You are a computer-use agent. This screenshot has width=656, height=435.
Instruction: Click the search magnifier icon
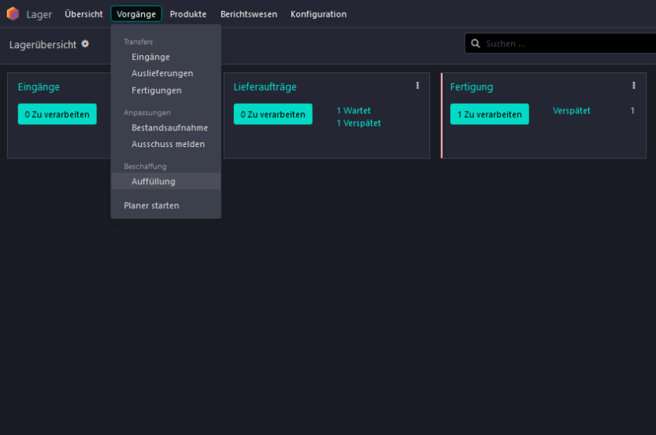pos(476,44)
